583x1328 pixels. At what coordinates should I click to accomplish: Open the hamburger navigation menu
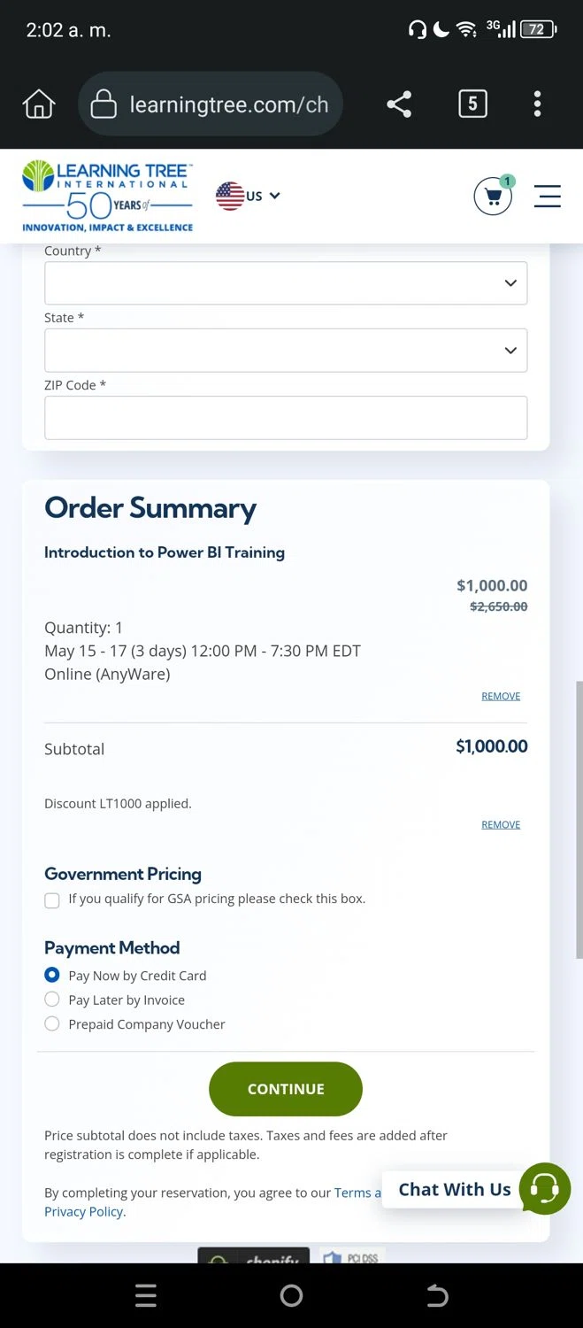[x=548, y=197]
